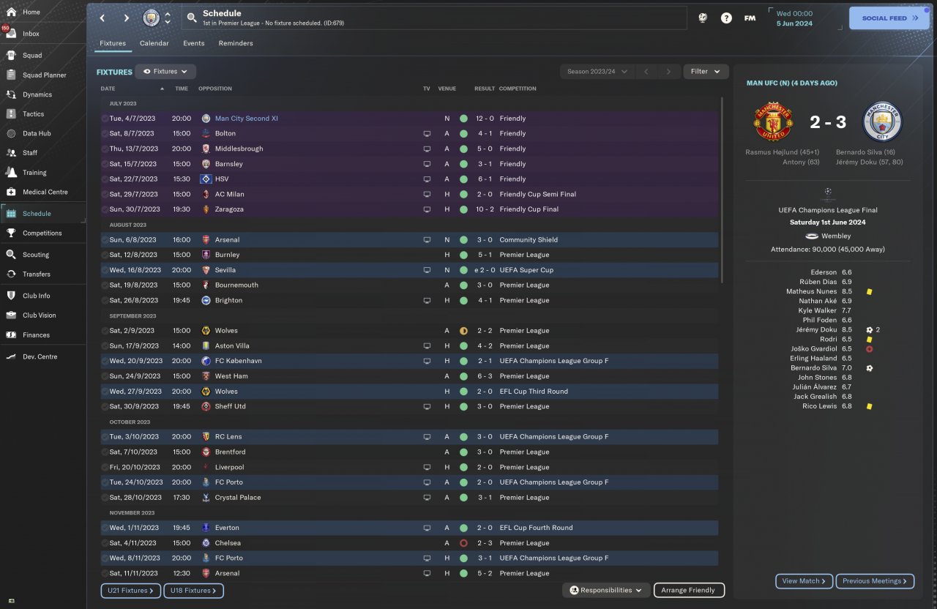Viewport: 937px width, 609px height.
Task: Open the Inbox from the sidebar
Action: pos(31,34)
